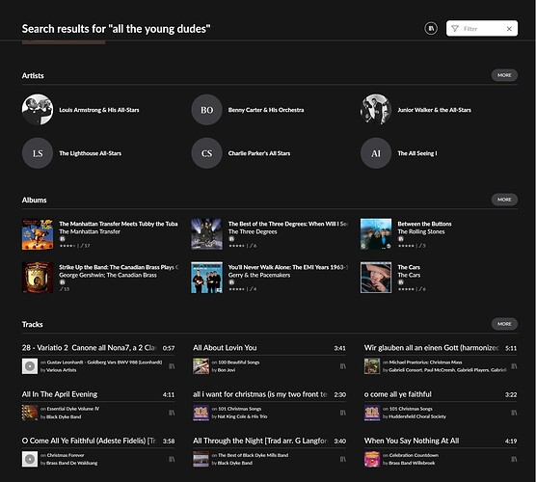Open Between the Buttons album cover
Screen dimensions: 536x482
click(x=376, y=234)
